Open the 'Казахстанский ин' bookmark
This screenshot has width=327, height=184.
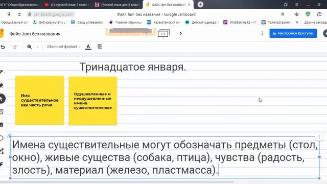[163, 22]
